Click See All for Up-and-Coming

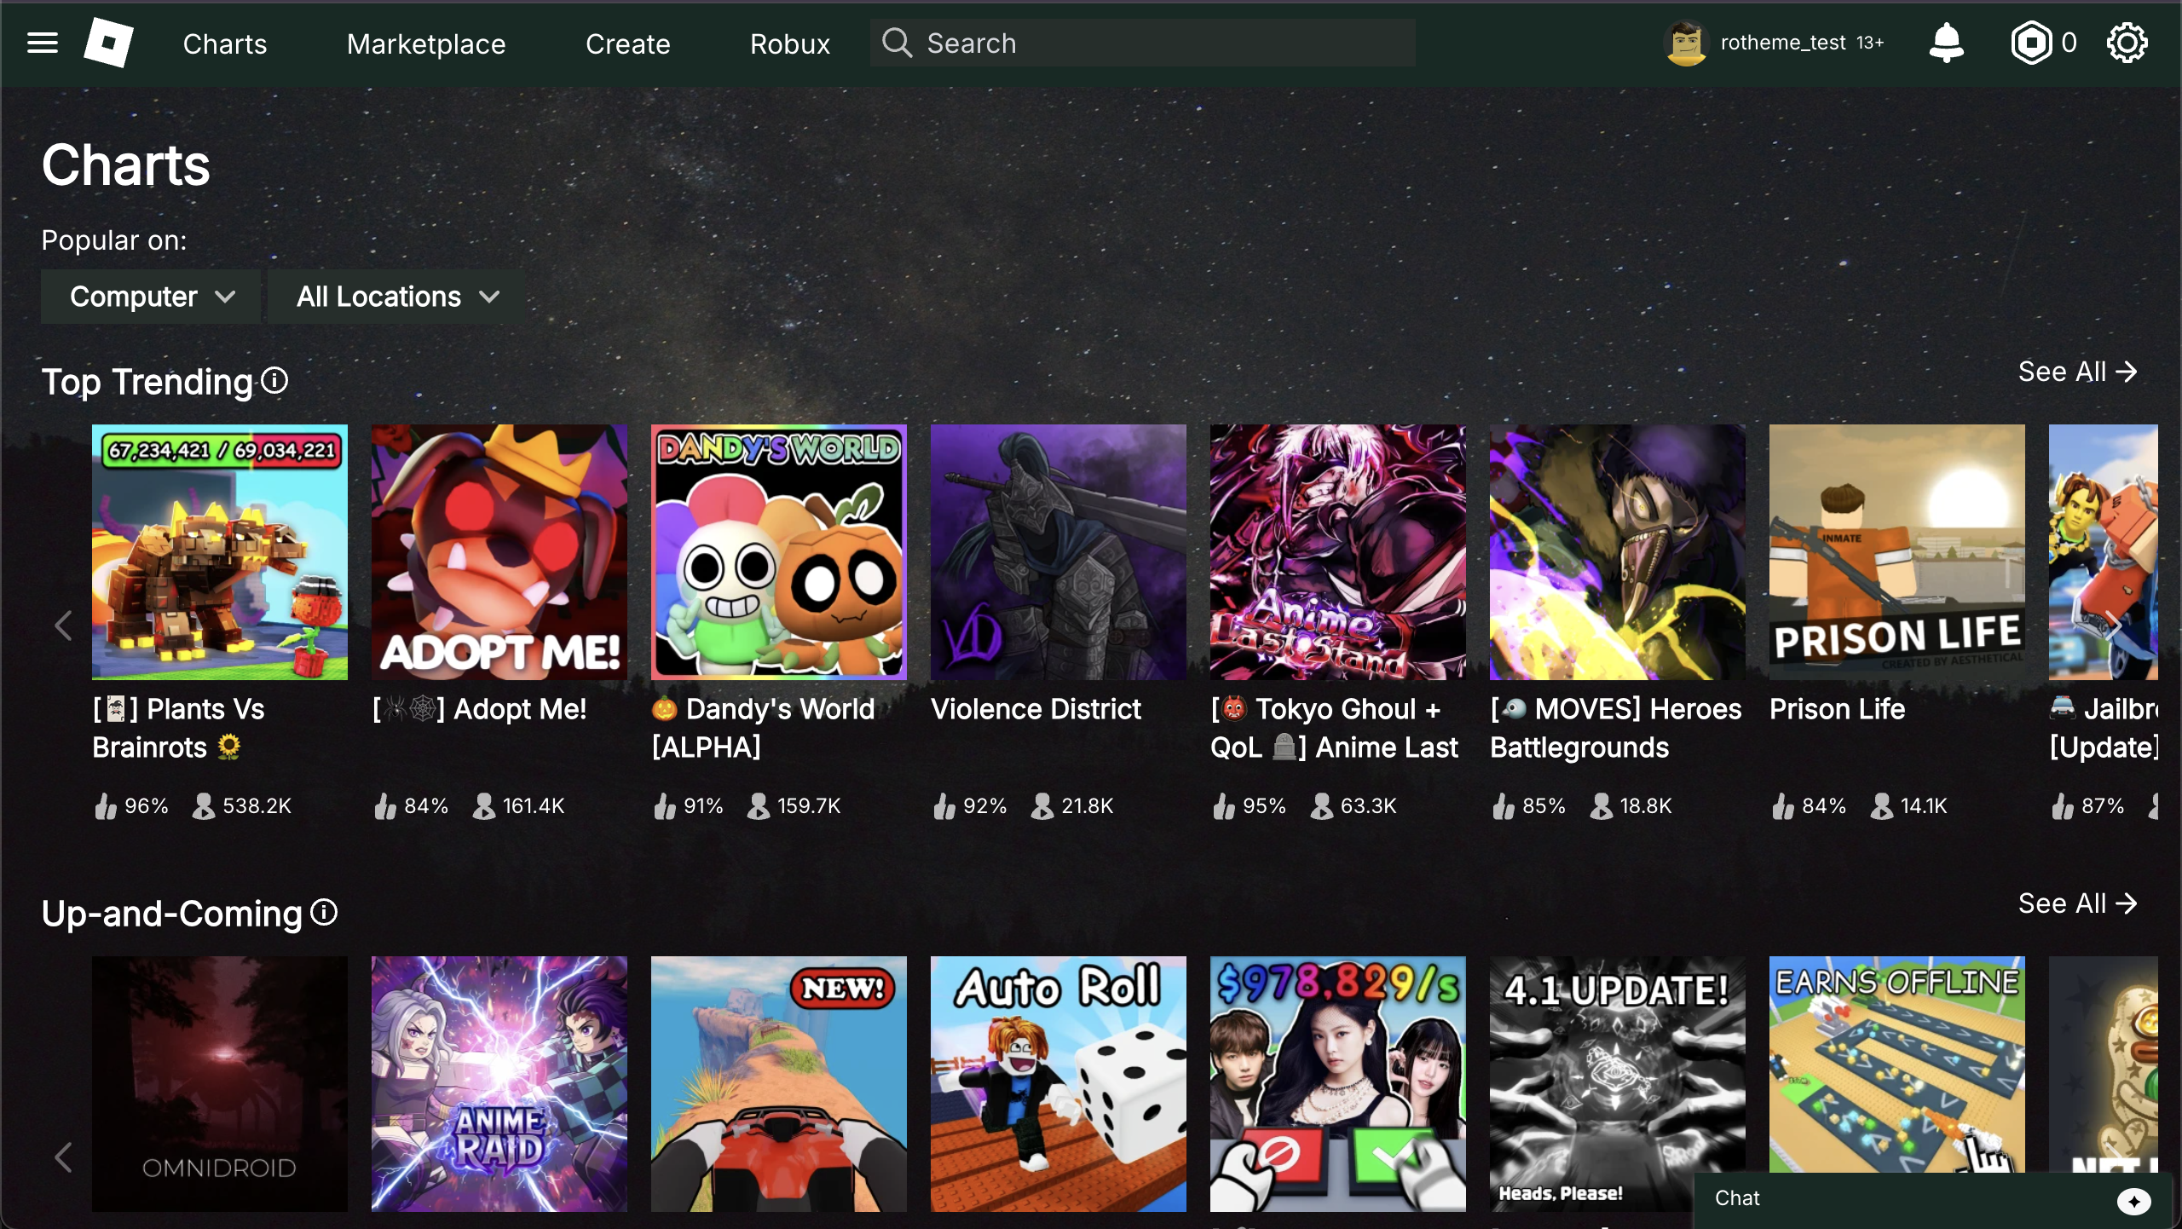[x=2077, y=903]
